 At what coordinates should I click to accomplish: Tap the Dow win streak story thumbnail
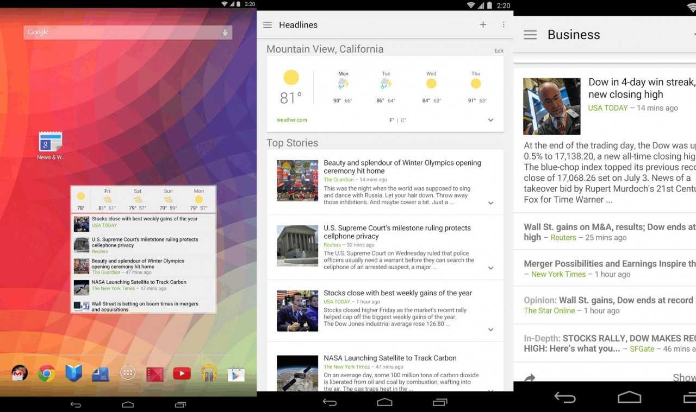[551, 106]
